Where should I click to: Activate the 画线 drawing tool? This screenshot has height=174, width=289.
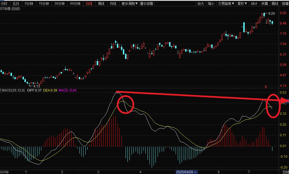275,4
